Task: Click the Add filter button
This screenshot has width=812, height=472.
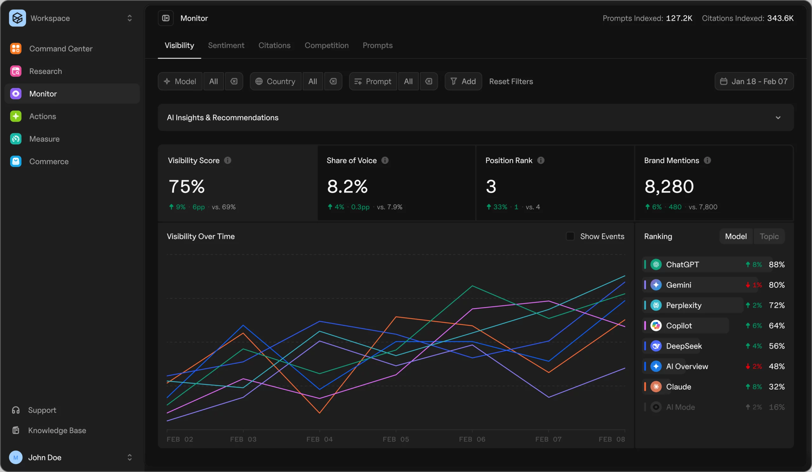Action: click(x=463, y=82)
